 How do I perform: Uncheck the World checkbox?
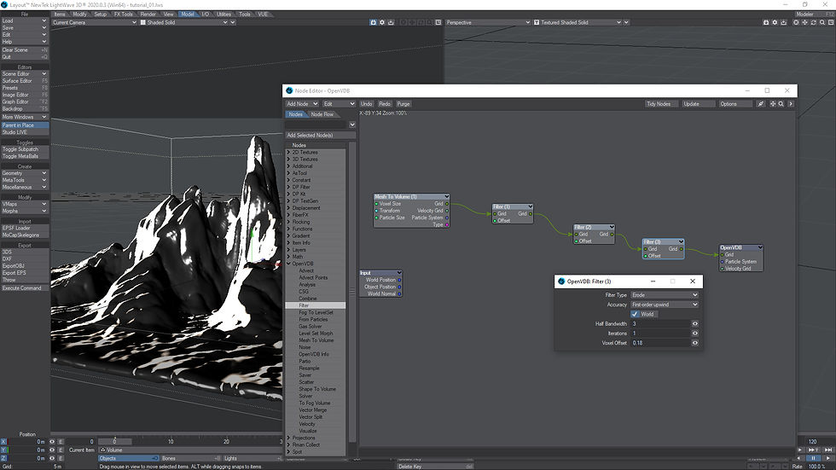636,314
